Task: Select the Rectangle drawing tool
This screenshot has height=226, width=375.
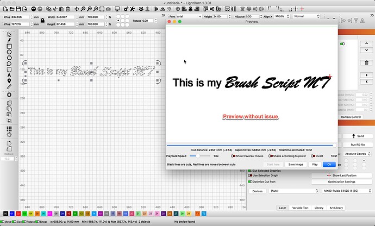Action: tap(9, 46)
